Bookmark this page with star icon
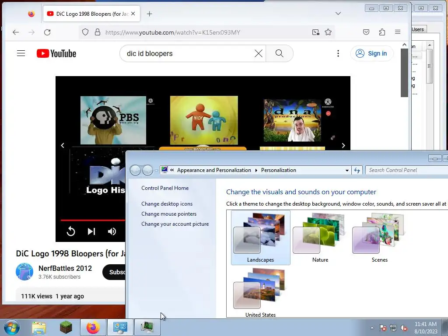 [328, 32]
